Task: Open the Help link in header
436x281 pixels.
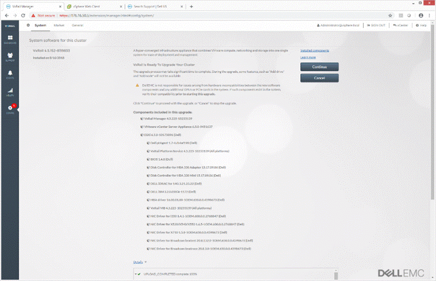Action: 421,25
